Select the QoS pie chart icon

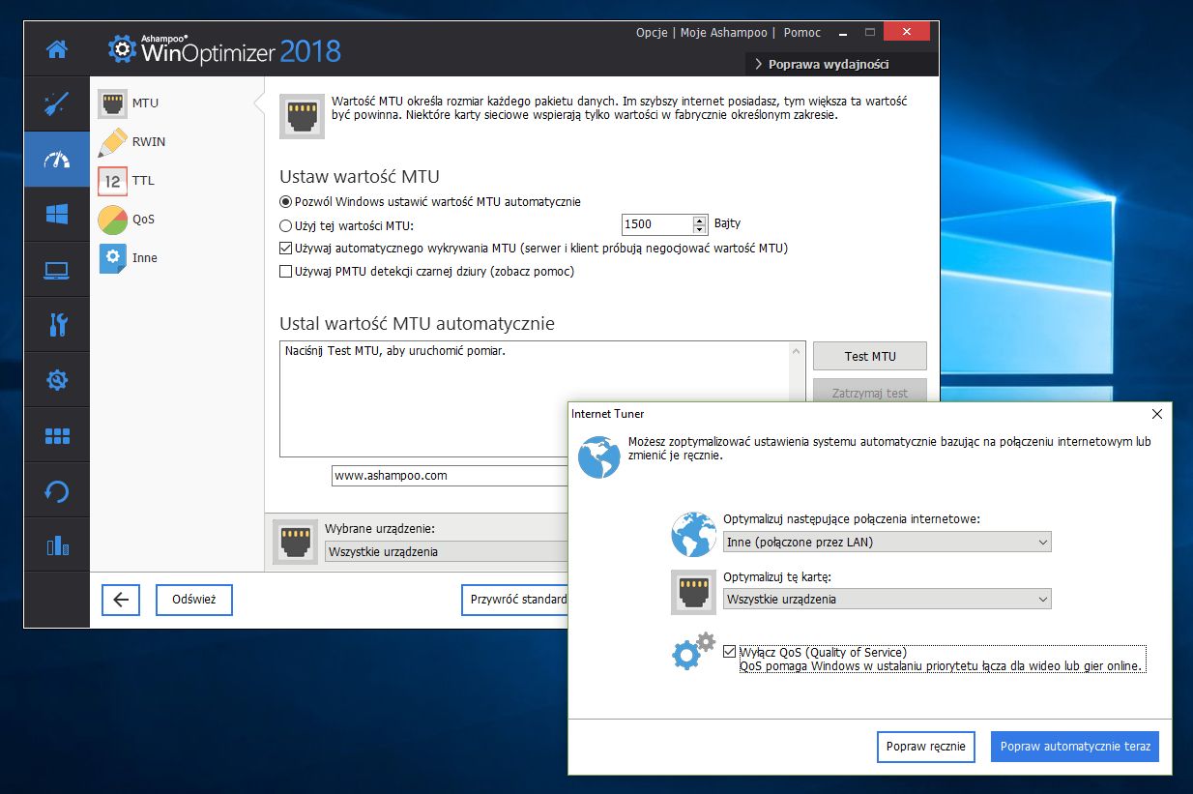click(x=113, y=220)
